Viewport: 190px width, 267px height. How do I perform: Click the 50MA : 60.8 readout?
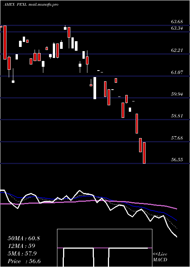click(24, 238)
